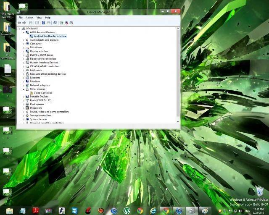Click the Video Controller warning icon
This screenshot has width=269, height=215.
point(32,93)
